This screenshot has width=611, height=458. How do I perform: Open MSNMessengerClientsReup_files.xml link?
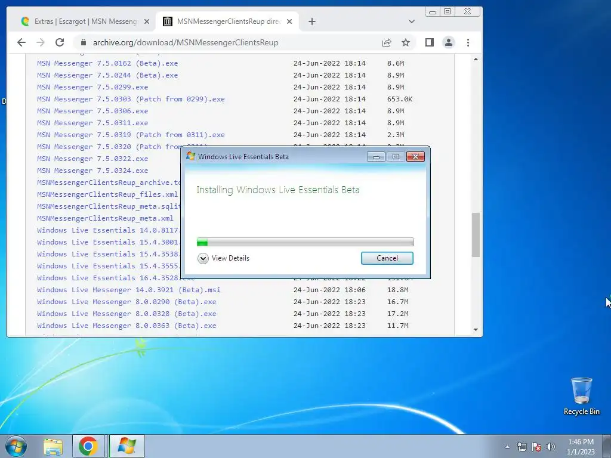click(107, 194)
